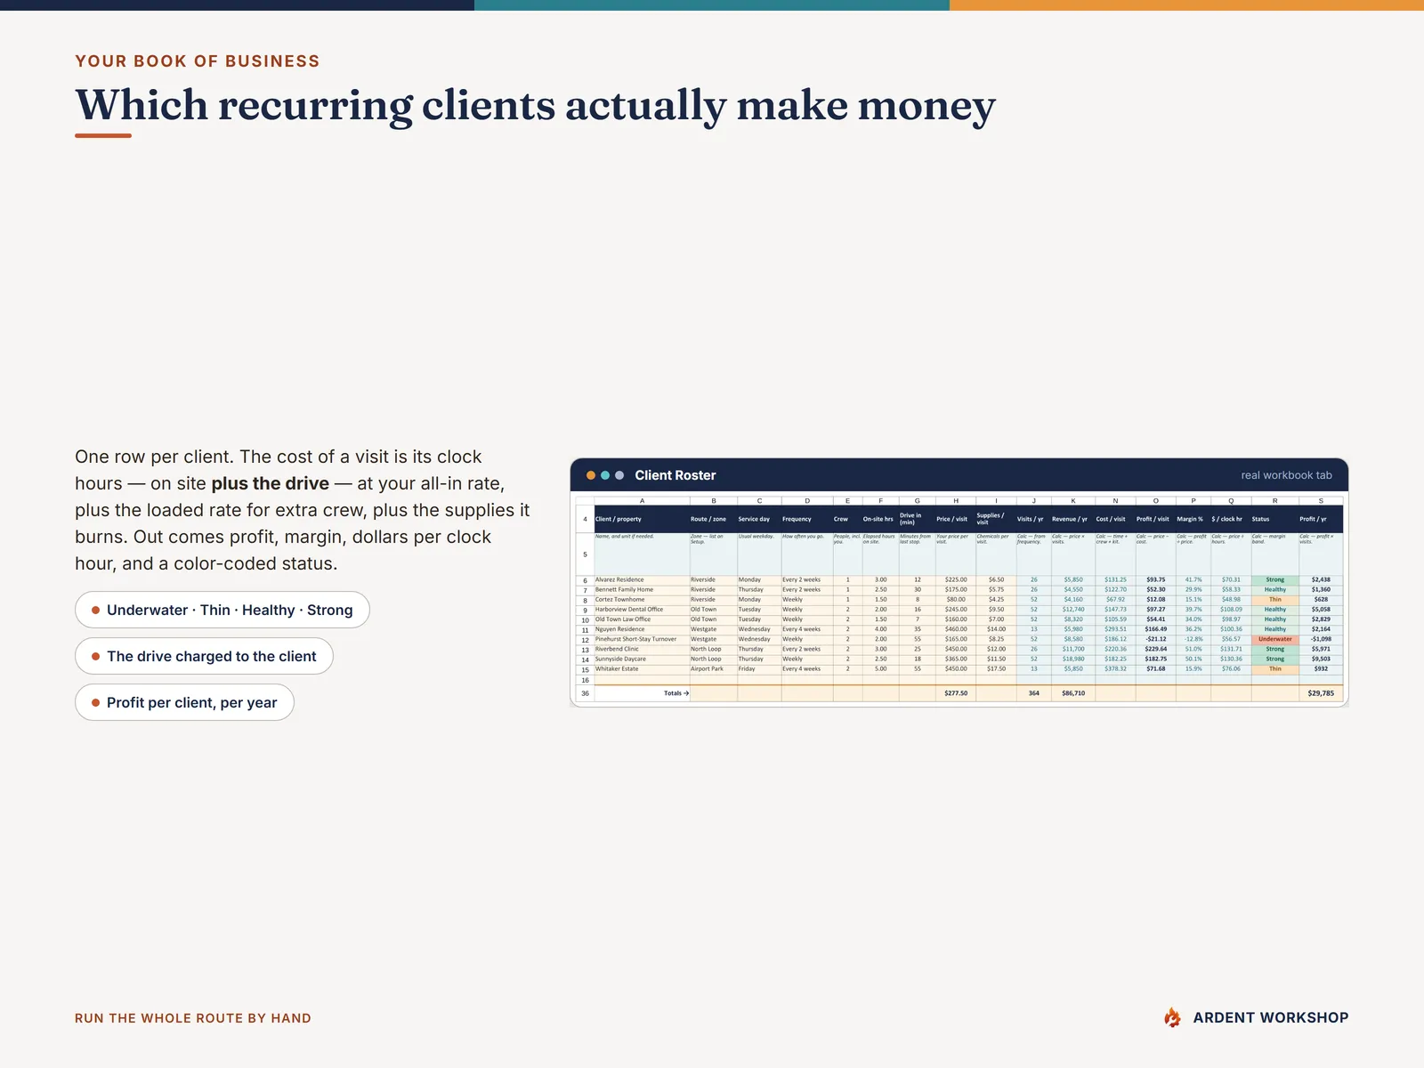Screen dimensions: 1424x1068
Task: Click the 'Sunnyside Daycare' client cell
Action: coord(641,659)
